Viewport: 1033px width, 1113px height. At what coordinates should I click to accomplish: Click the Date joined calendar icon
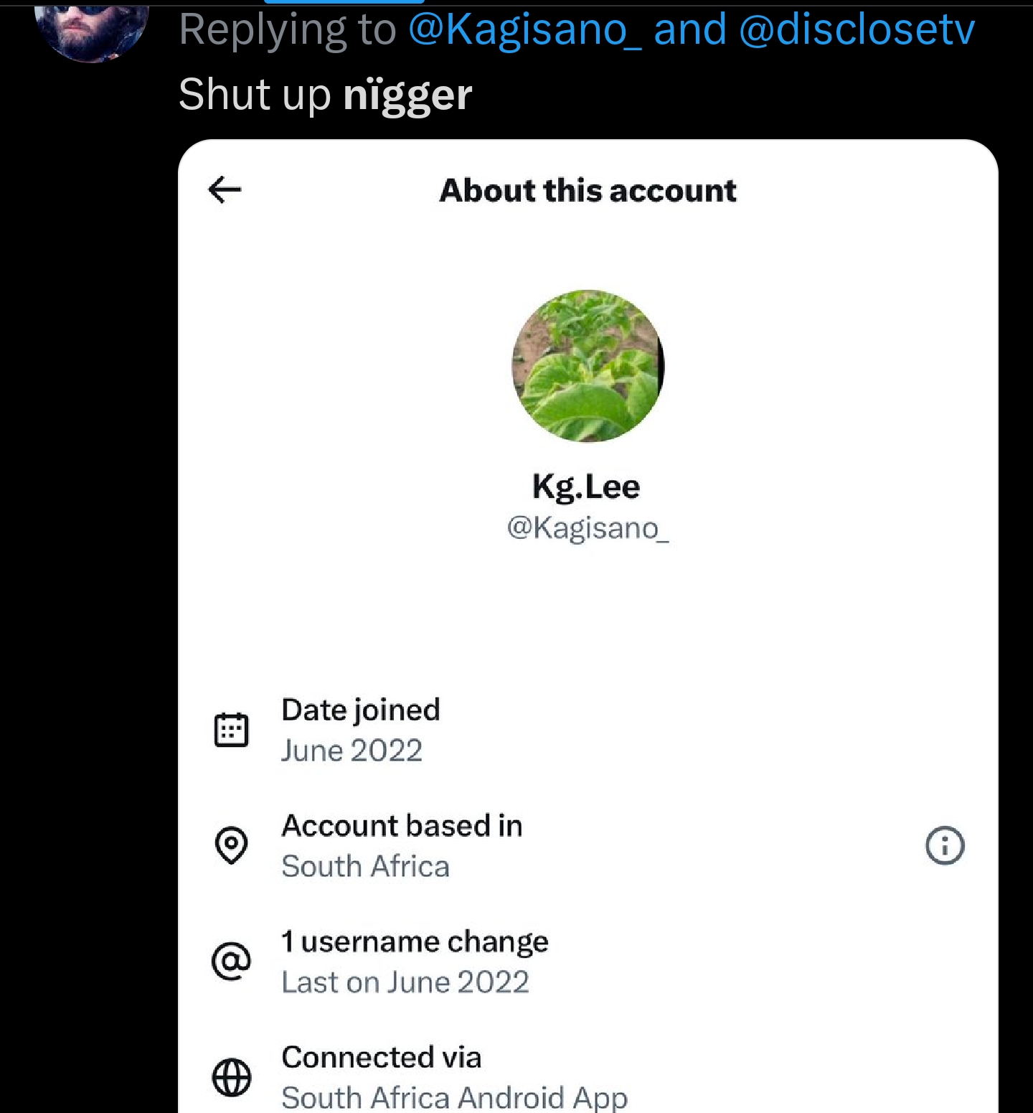232,730
